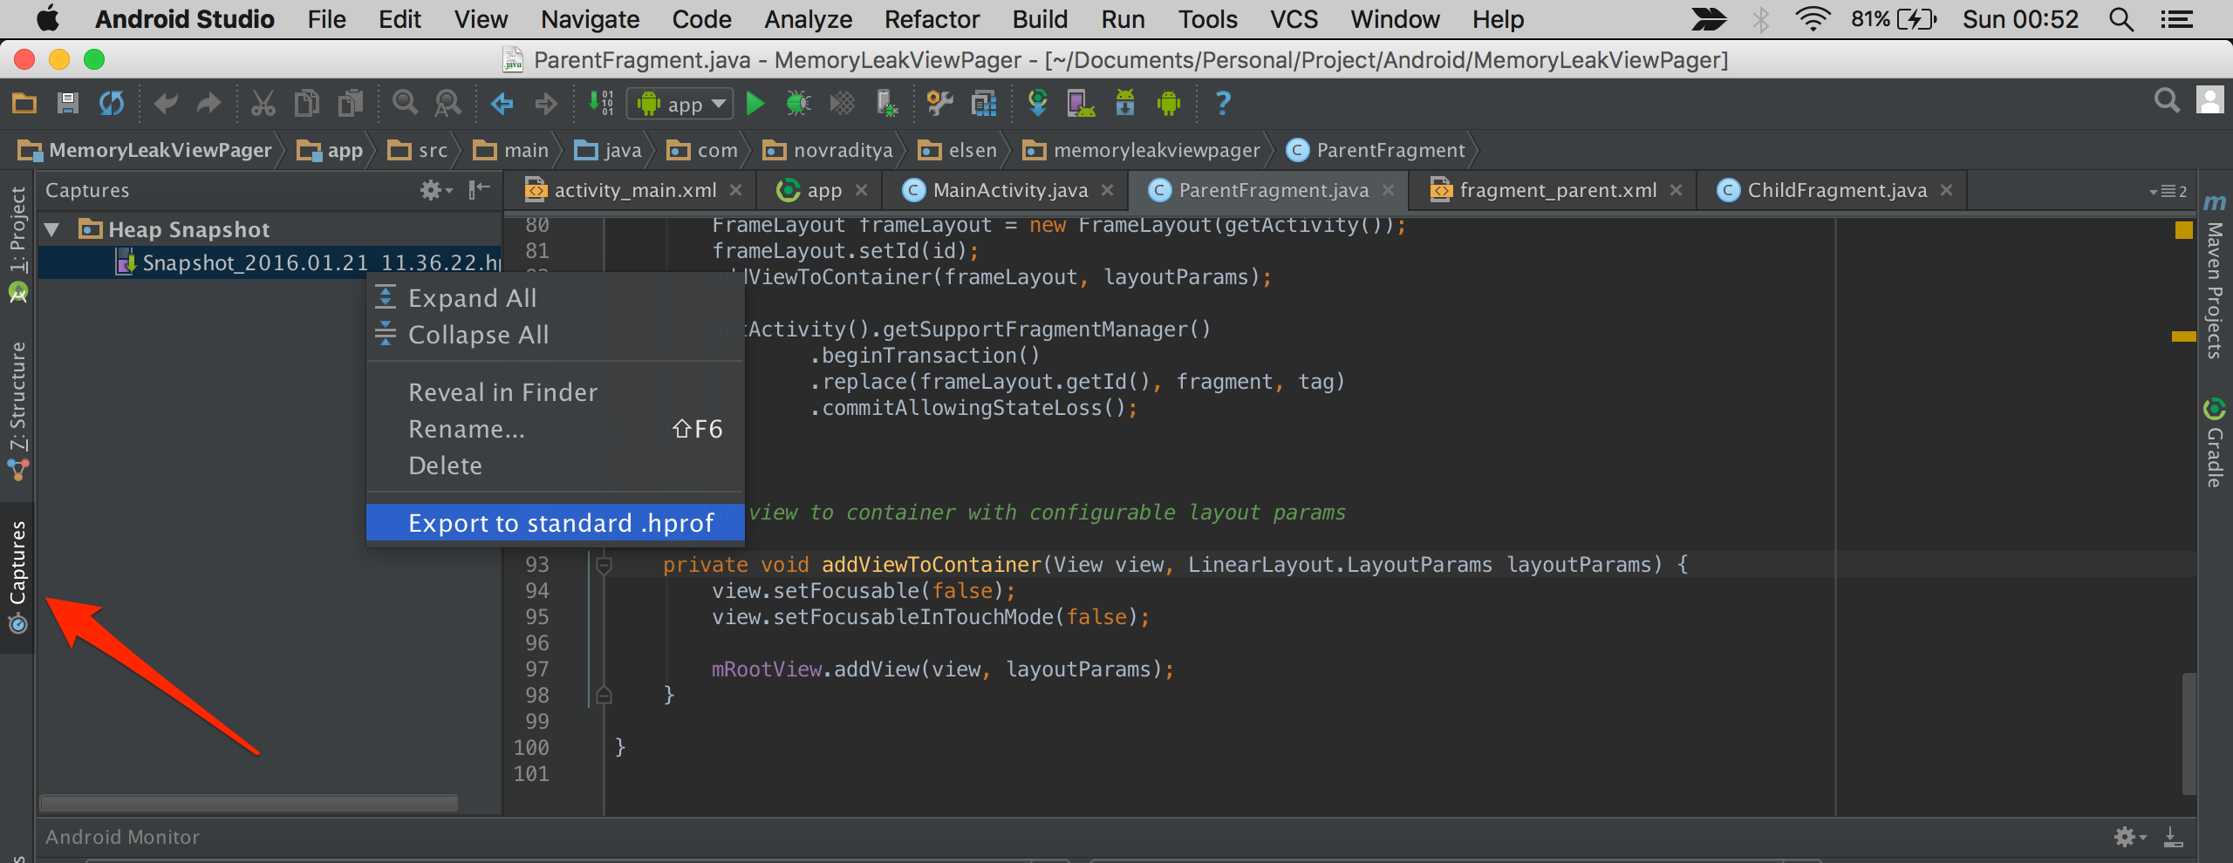Copy selection toolbar icon
Screen dimensions: 2233x863
coord(307,104)
